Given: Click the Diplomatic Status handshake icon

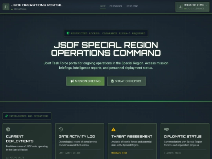Looking at the screenshot, I should click(166, 129).
